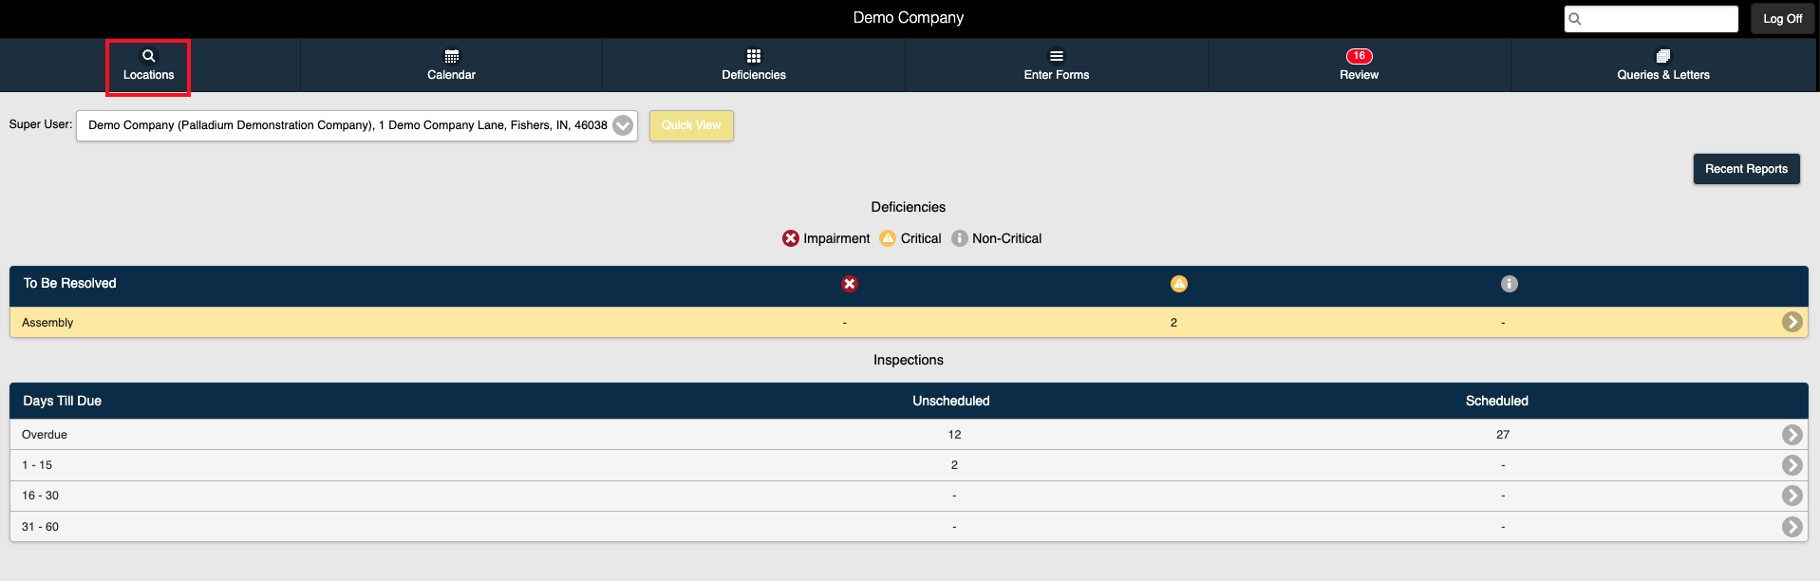Open the Calendar tab
Viewport: 1820px width, 581px height.
point(451,66)
